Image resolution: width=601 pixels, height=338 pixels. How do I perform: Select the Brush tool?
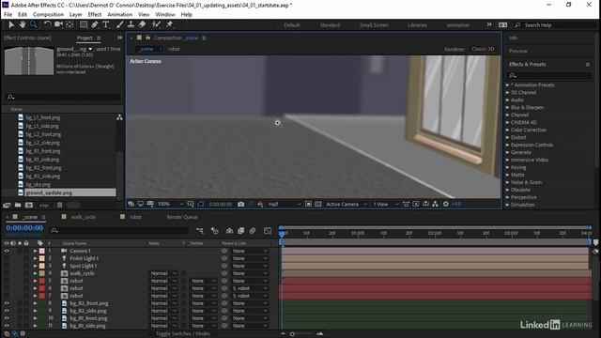pos(119,25)
